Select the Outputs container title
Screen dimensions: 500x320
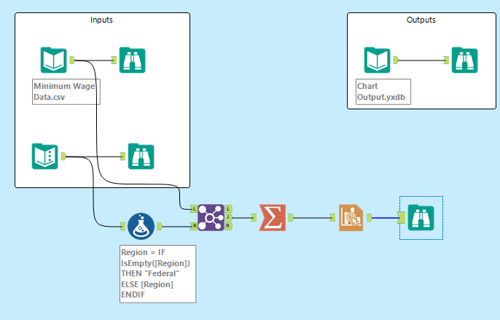(x=421, y=20)
